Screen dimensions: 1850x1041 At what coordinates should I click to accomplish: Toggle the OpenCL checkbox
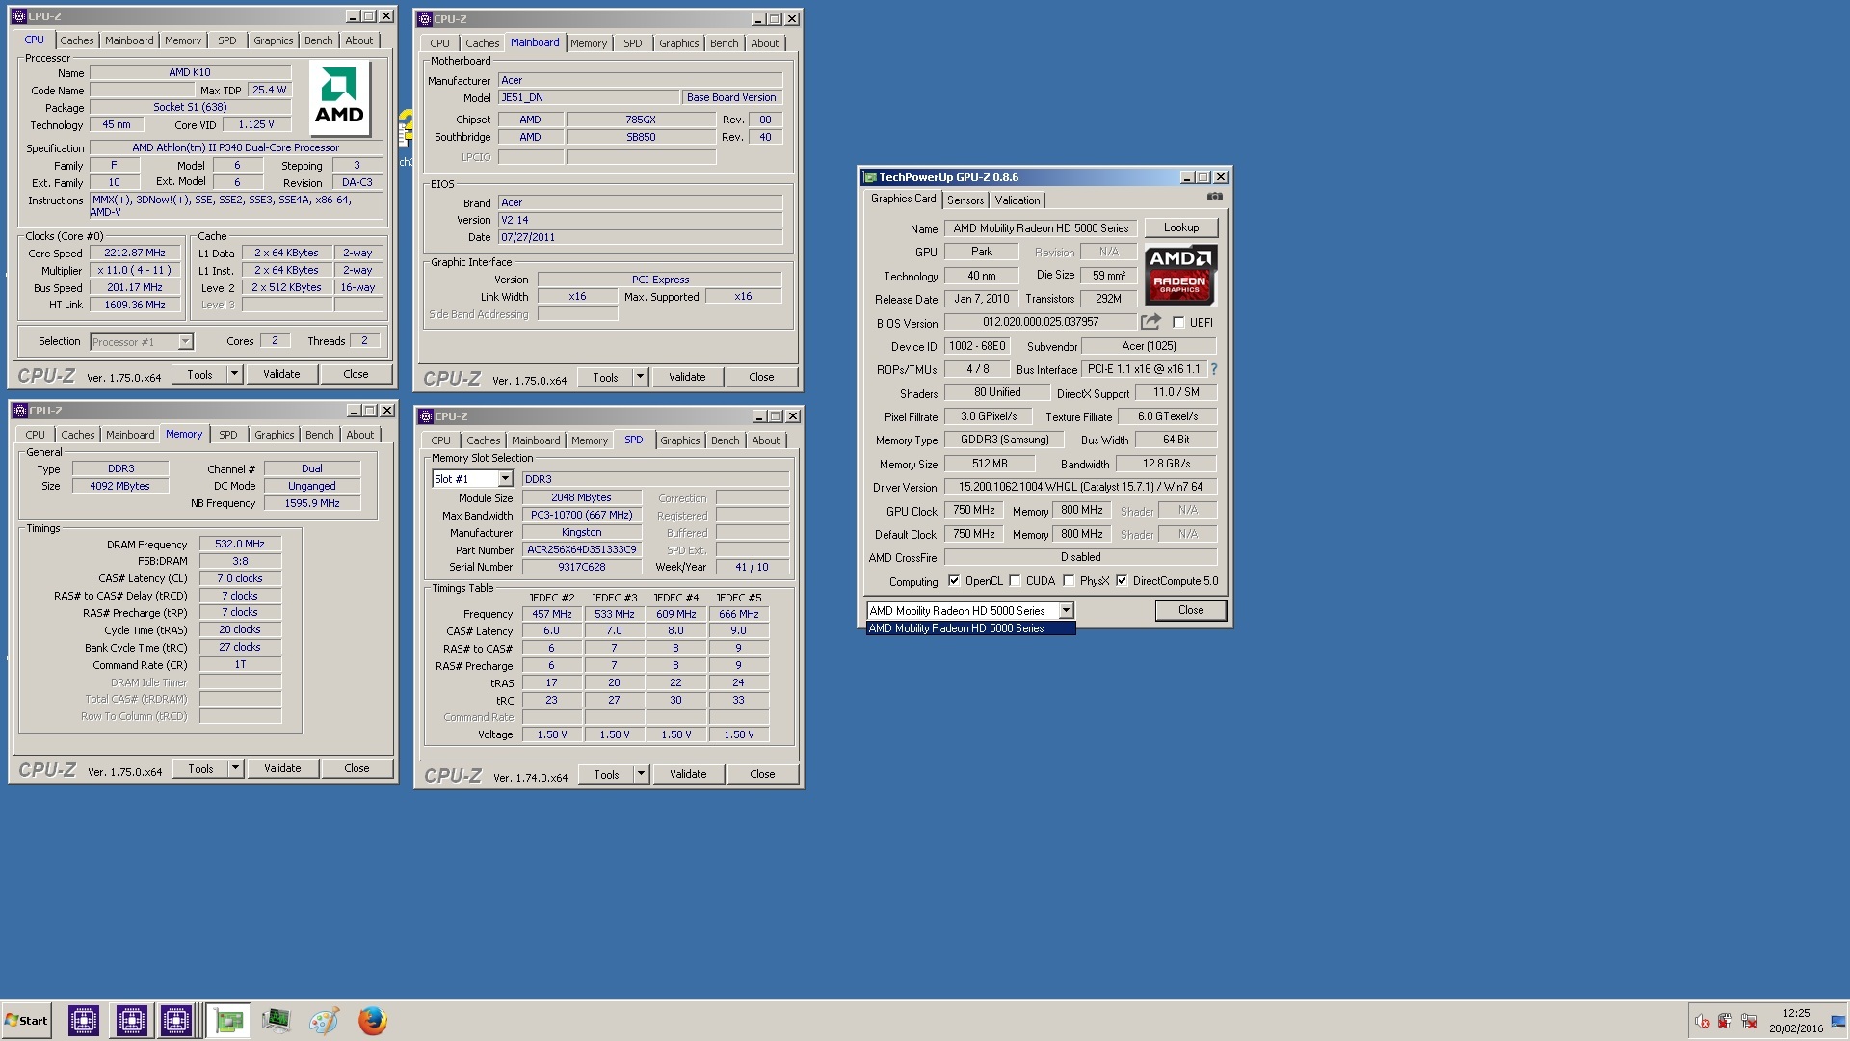tap(953, 581)
